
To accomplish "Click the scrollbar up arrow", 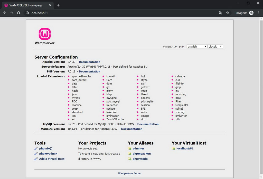I will click(261, 19).
